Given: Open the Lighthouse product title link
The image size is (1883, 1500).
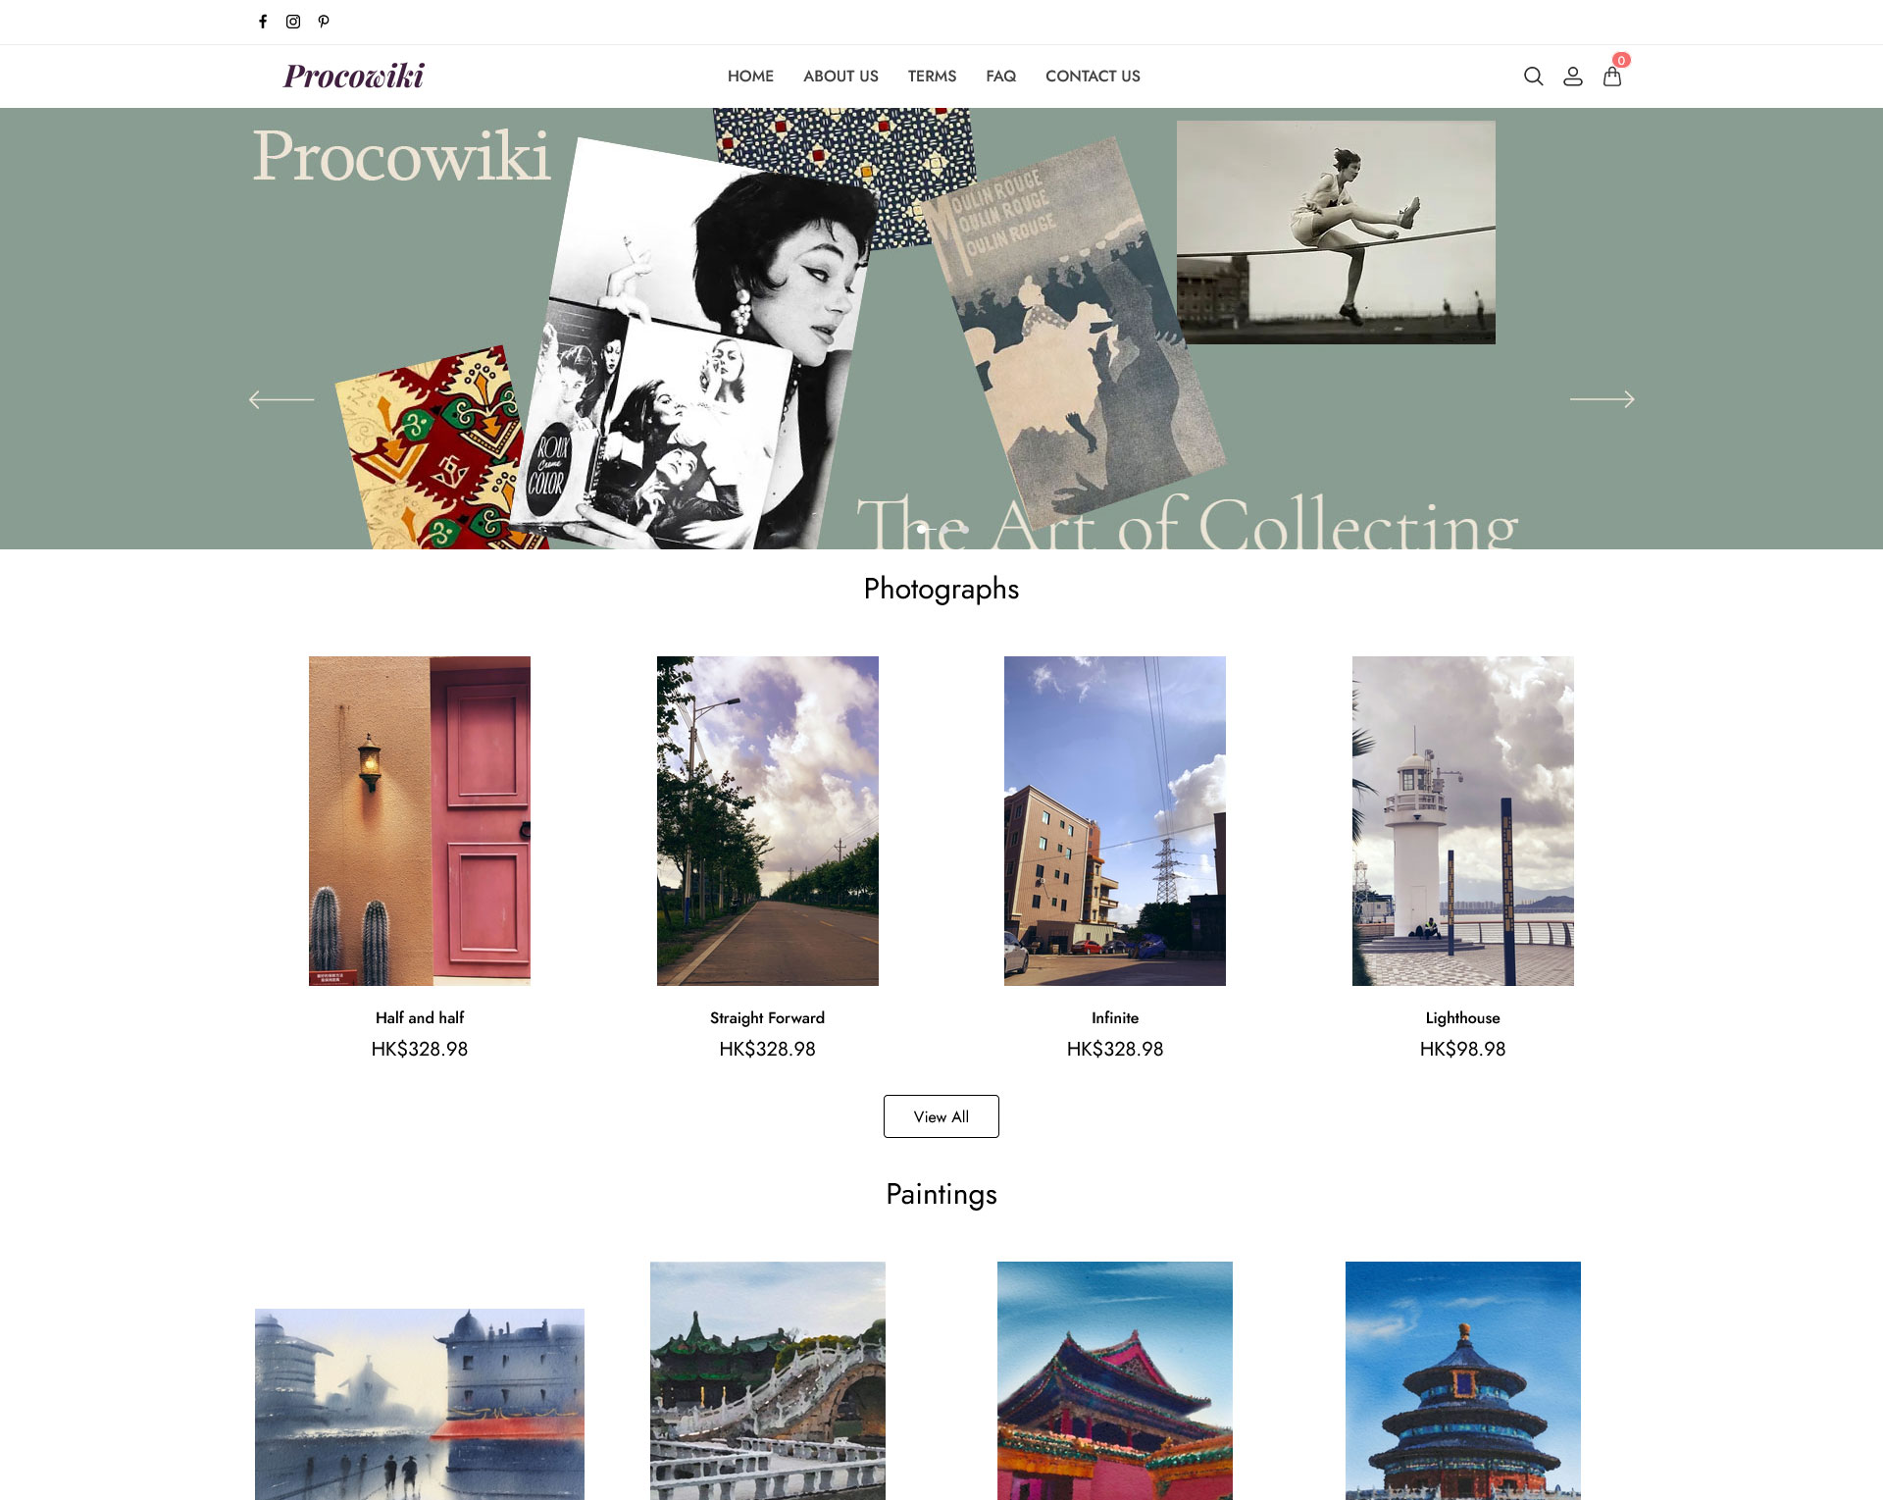Looking at the screenshot, I should [1462, 1018].
